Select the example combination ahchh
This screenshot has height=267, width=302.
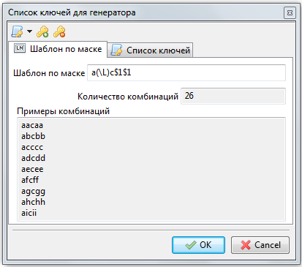pyautogui.click(x=33, y=202)
